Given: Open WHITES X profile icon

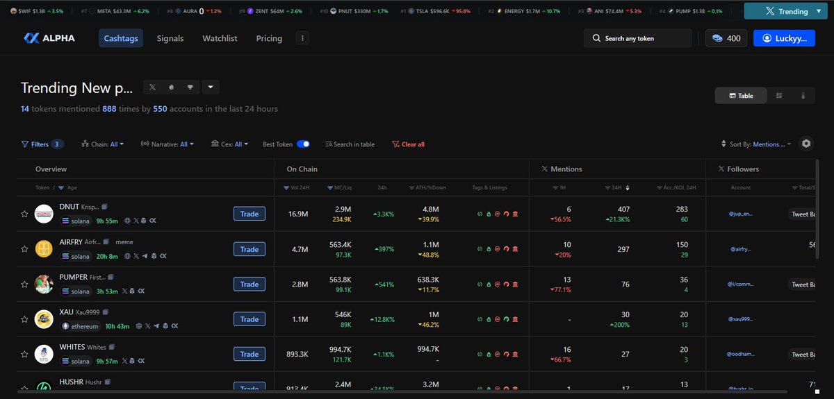Looking at the screenshot, I should [x=124, y=362].
